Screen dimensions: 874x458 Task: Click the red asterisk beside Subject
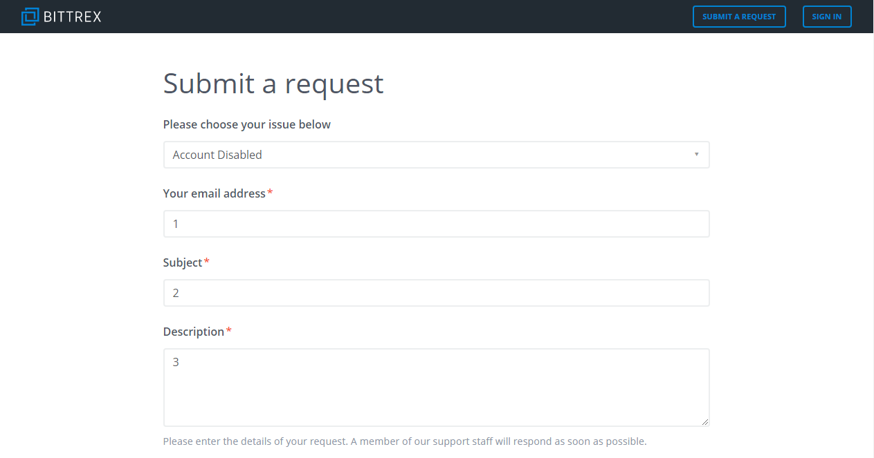(206, 262)
